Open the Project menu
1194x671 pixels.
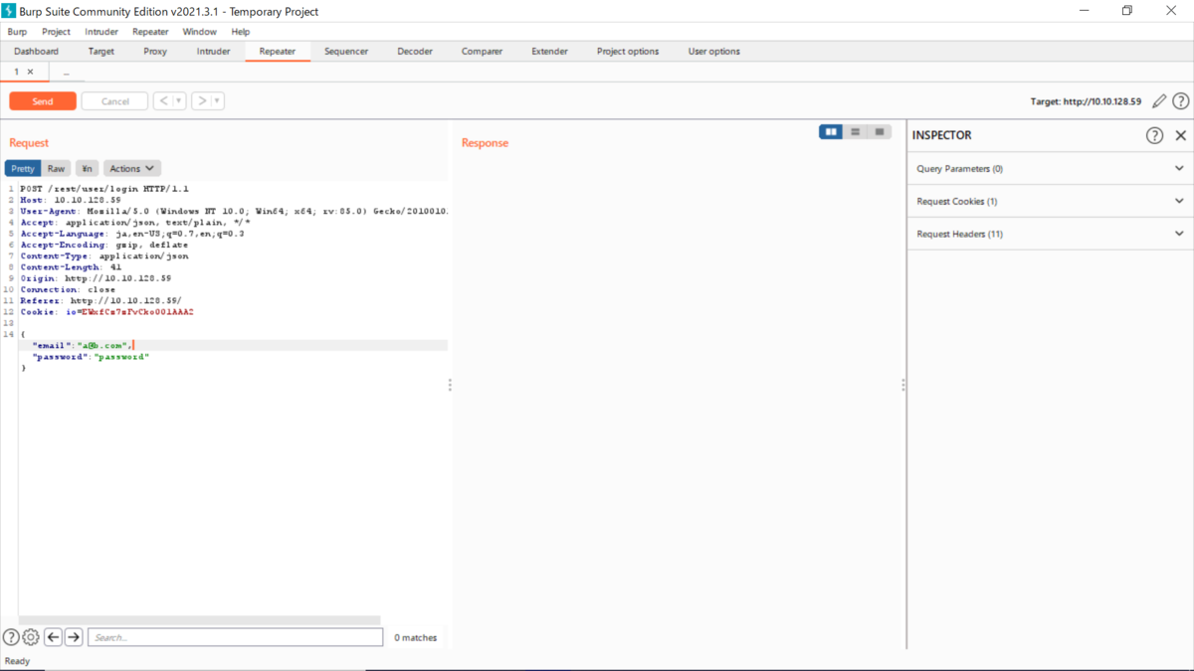click(x=57, y=32)
